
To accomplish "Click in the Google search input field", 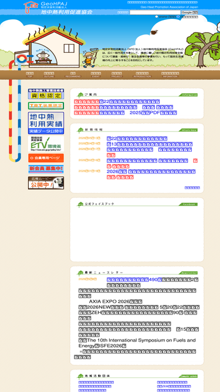I will coord(155,12).
